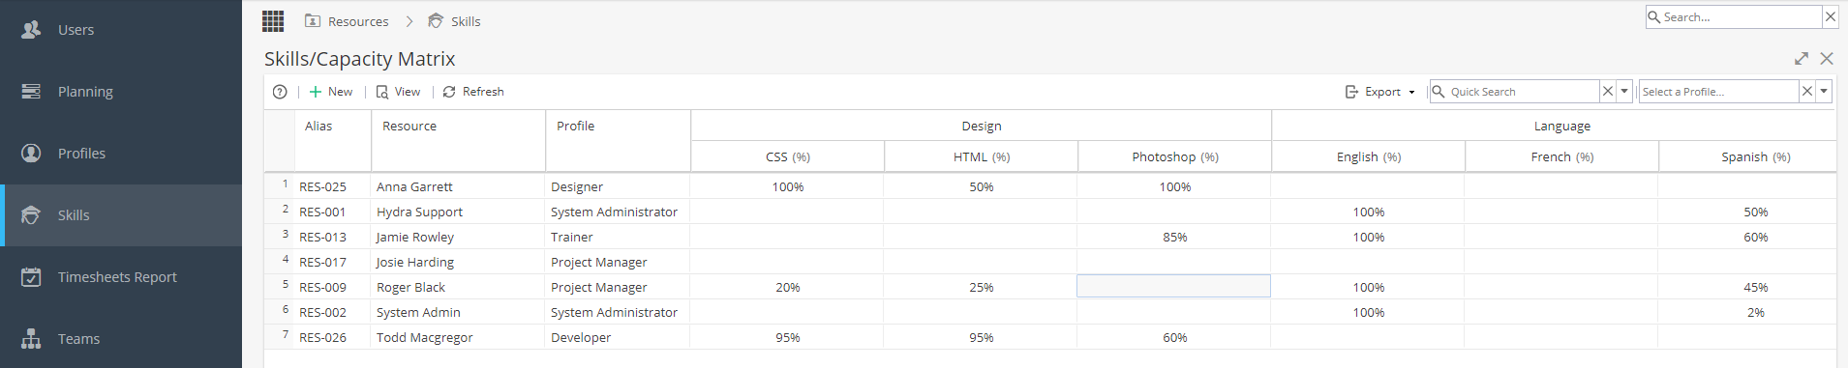Click the help question mark icon
Viewport: 1848px width, 368px height.
[x=280, y=92]
